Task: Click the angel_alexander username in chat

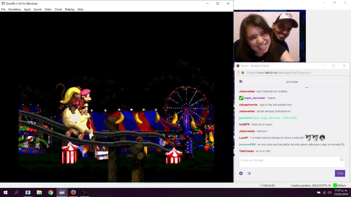Action: point(254,98)
